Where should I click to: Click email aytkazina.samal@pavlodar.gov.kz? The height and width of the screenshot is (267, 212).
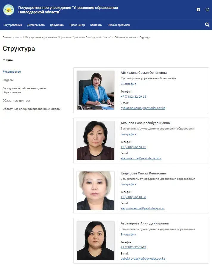click(143, 108)
